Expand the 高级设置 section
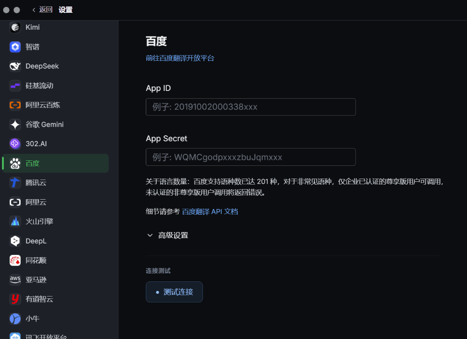 (x=168, y=235)
